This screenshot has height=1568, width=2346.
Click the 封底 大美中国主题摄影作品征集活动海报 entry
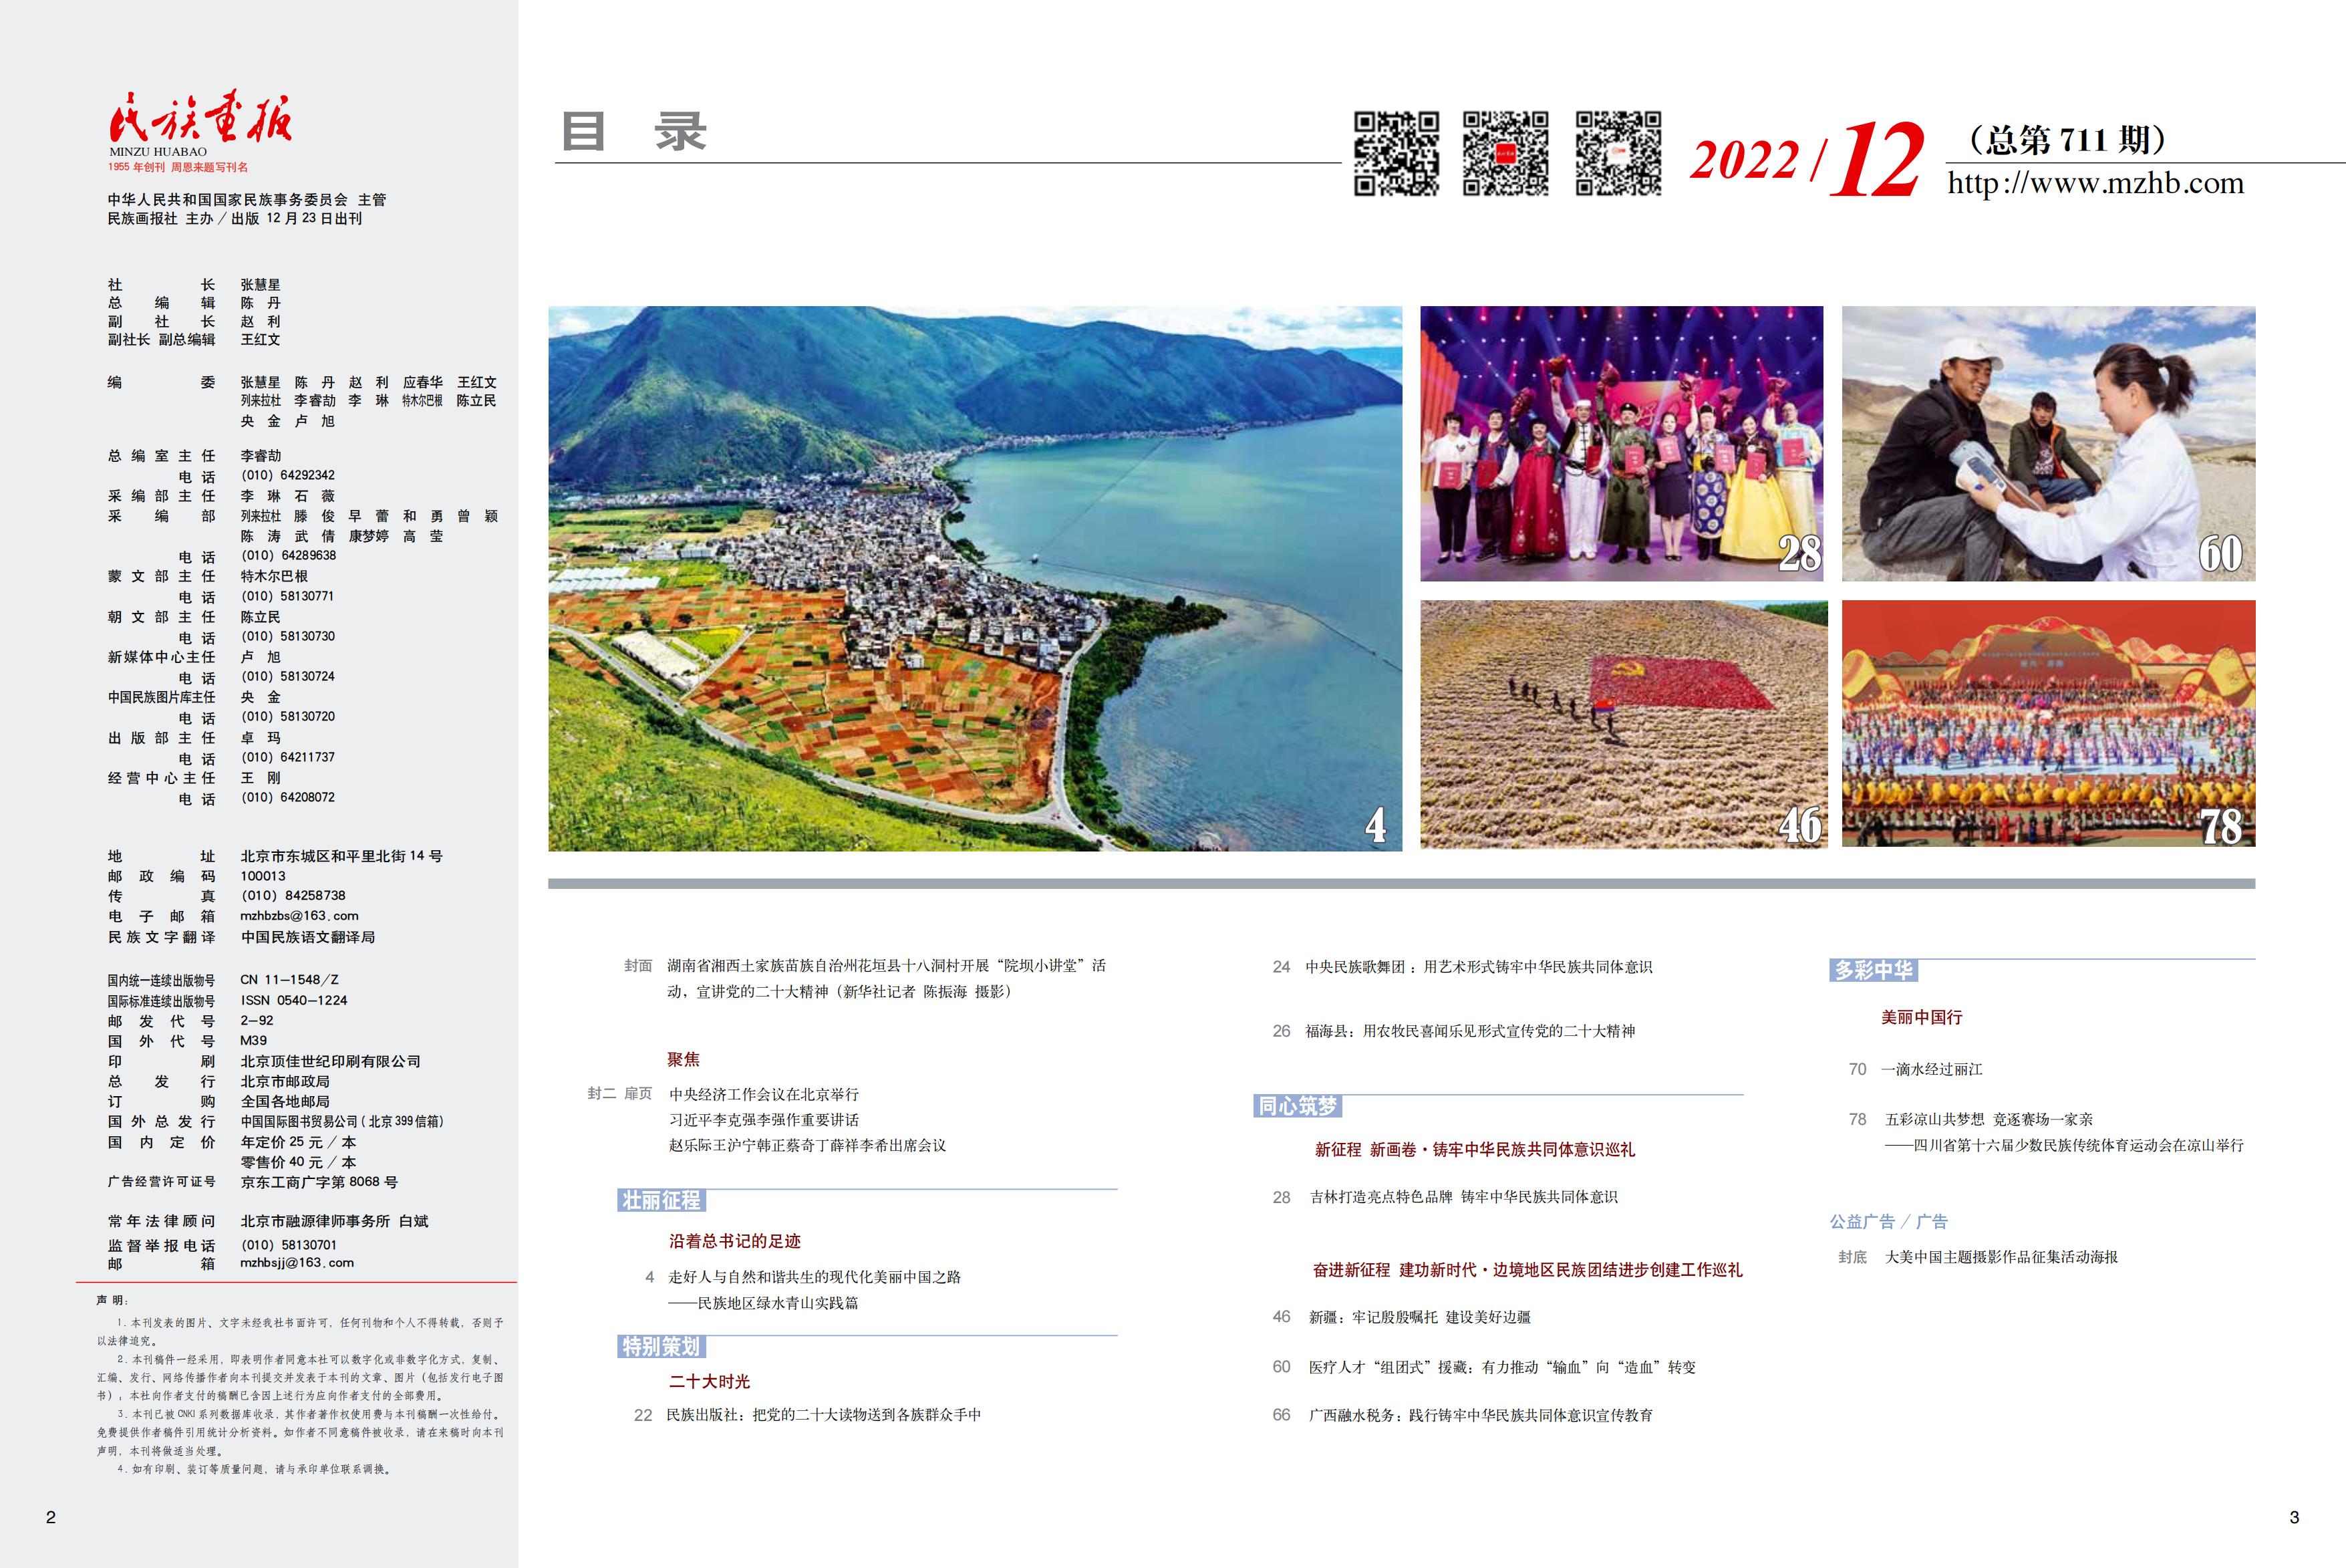[x=1977, y=1257]
